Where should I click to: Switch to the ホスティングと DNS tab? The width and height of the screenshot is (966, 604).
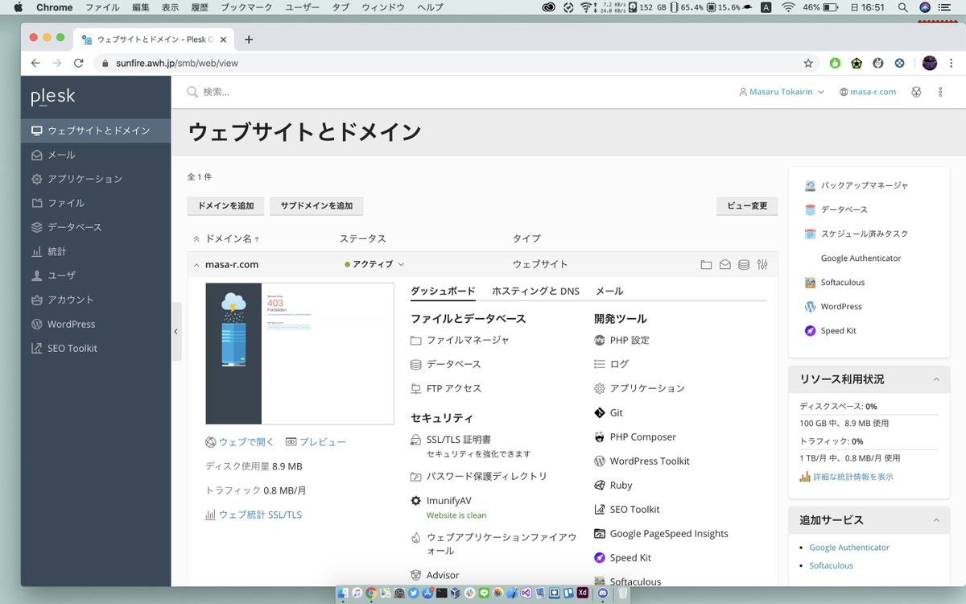(x=535, y=291)
